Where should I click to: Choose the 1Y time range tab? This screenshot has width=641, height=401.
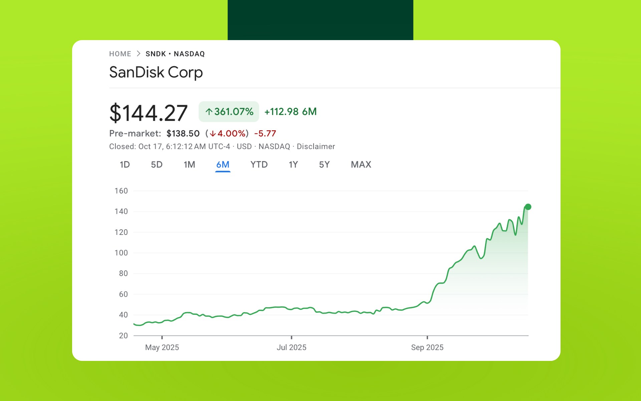tap(293, 164)
